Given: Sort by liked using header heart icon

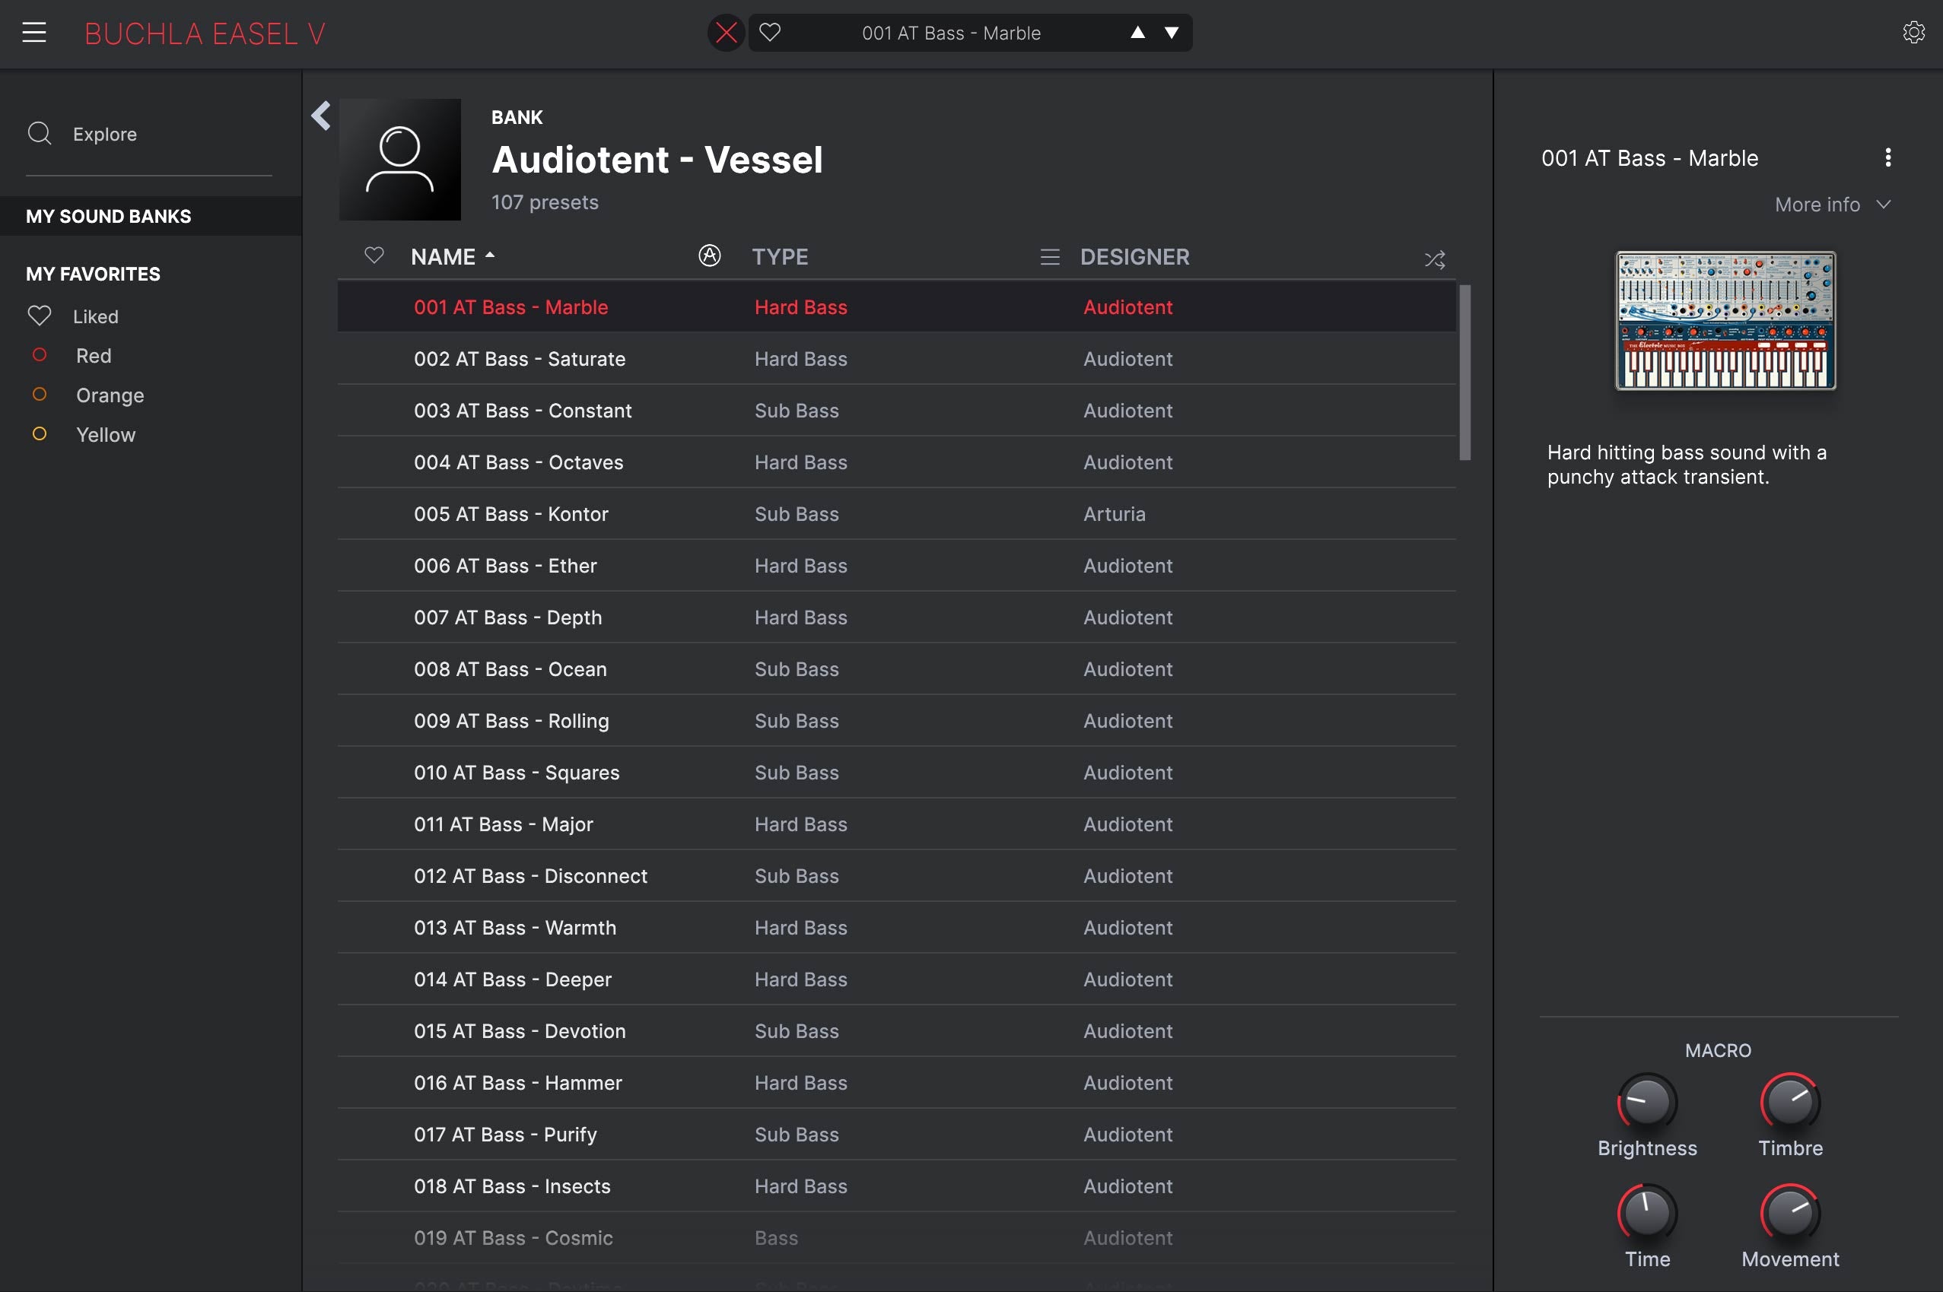Looking at the screenshot, I should point(374,256).
